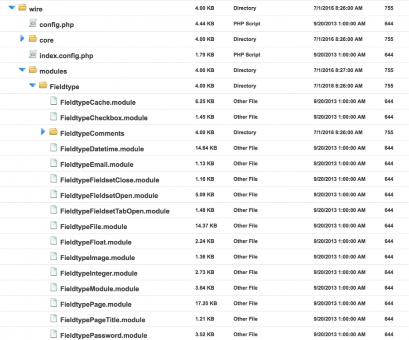409x340 pixels.
Task: Click the FieldtypeDatetime.module file icon
Action: tap(53, 148)
